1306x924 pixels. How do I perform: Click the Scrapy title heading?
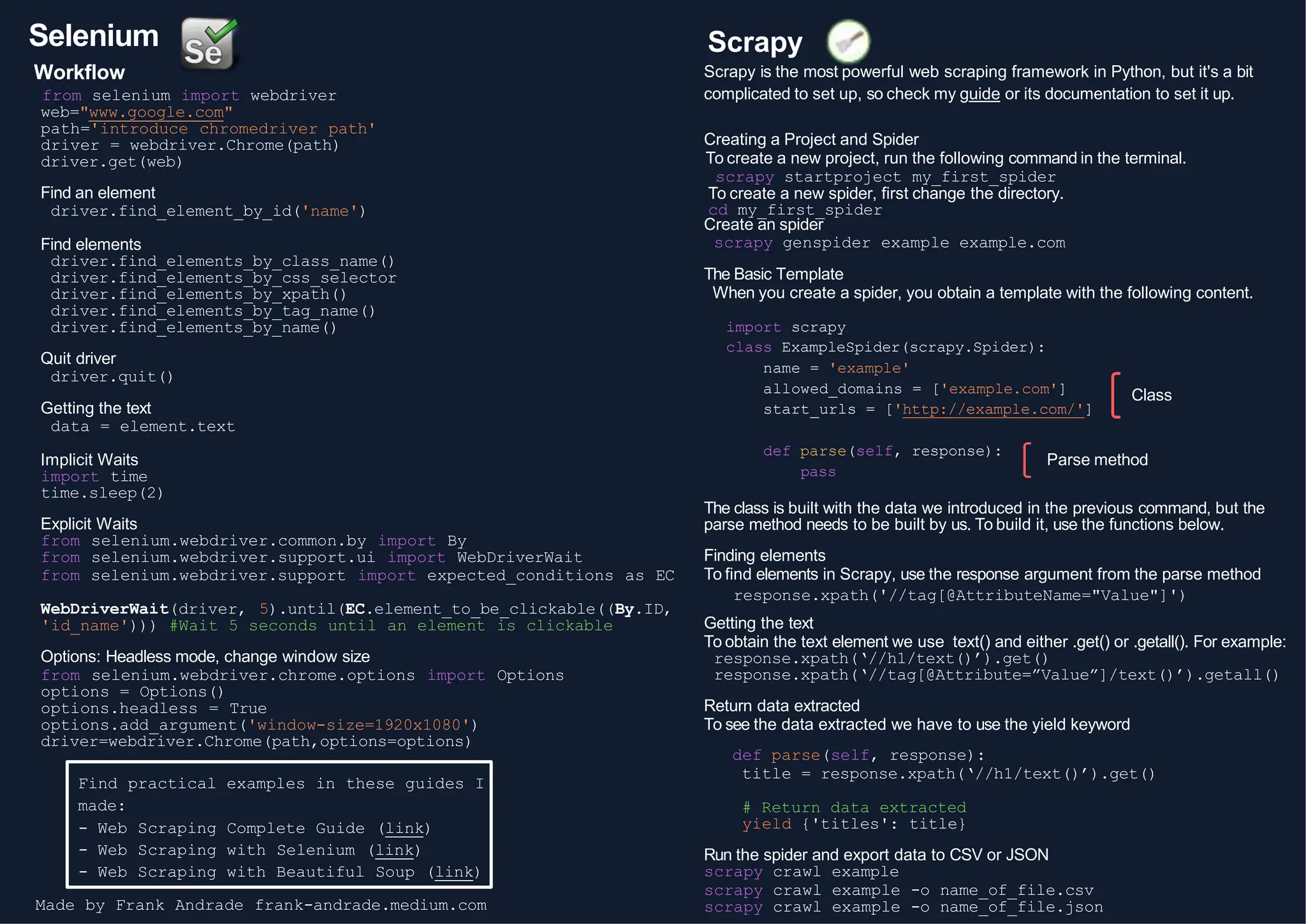coord(755,42)
